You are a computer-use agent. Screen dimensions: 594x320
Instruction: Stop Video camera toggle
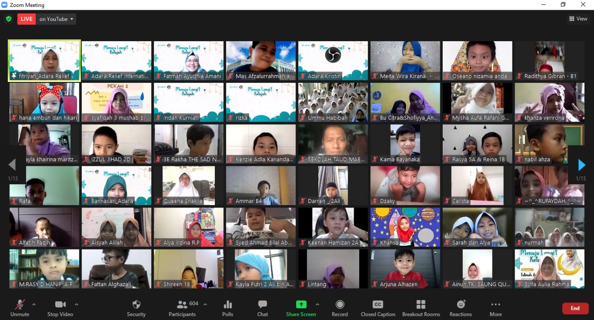point(60,308)
